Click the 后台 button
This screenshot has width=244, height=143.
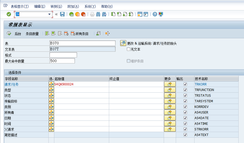(x=18, y=34)
